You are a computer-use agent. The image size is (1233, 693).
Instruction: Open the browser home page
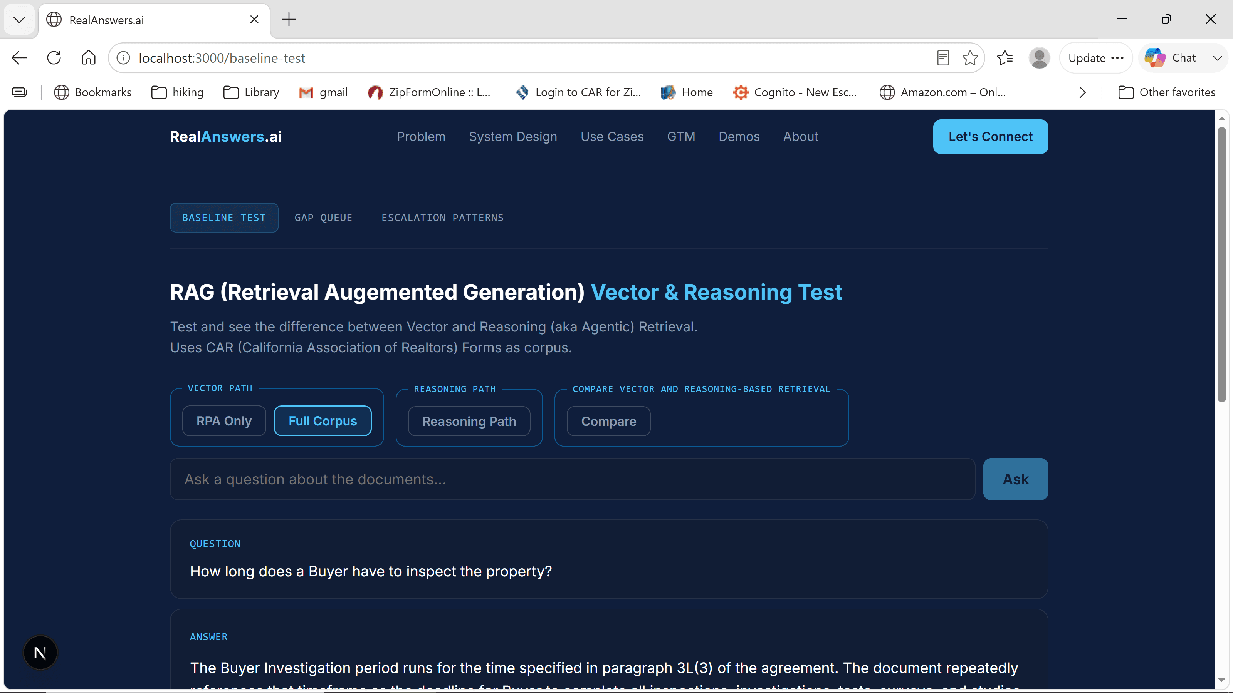tap(89, 58)
